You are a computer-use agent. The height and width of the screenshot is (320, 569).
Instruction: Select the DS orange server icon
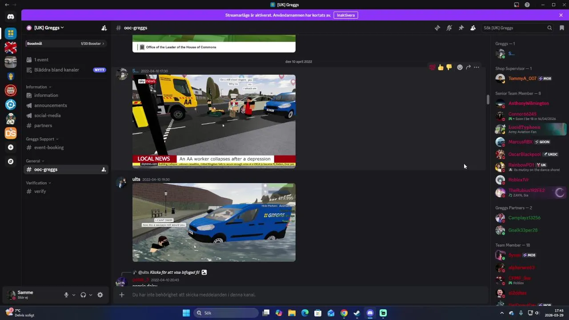11,133
